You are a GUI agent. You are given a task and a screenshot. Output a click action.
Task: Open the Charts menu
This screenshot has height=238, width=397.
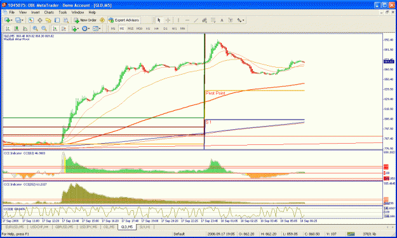[x=49, y=13]
